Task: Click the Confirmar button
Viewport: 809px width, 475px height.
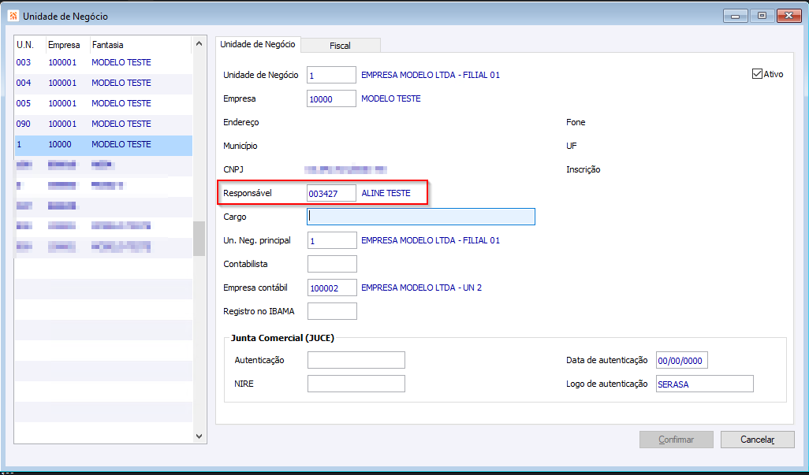Action: (x=676, y=440)
